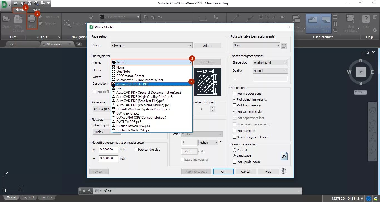This screenshot has width=380, height=202.
Task: Open Shade plot As displayed dropdown
Action: [x=270, y=63]
